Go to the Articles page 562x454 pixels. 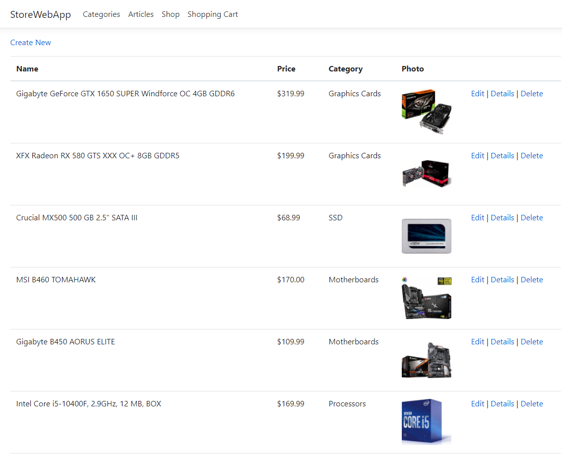click(x=141, y=14)
